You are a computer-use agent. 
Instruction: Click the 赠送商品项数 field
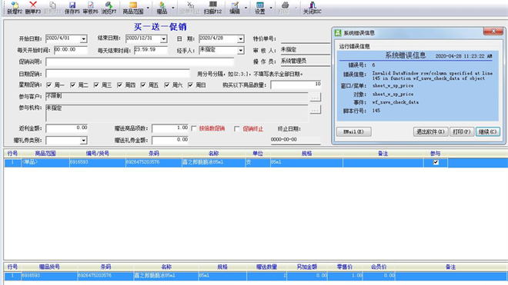[x=170, y=128]
